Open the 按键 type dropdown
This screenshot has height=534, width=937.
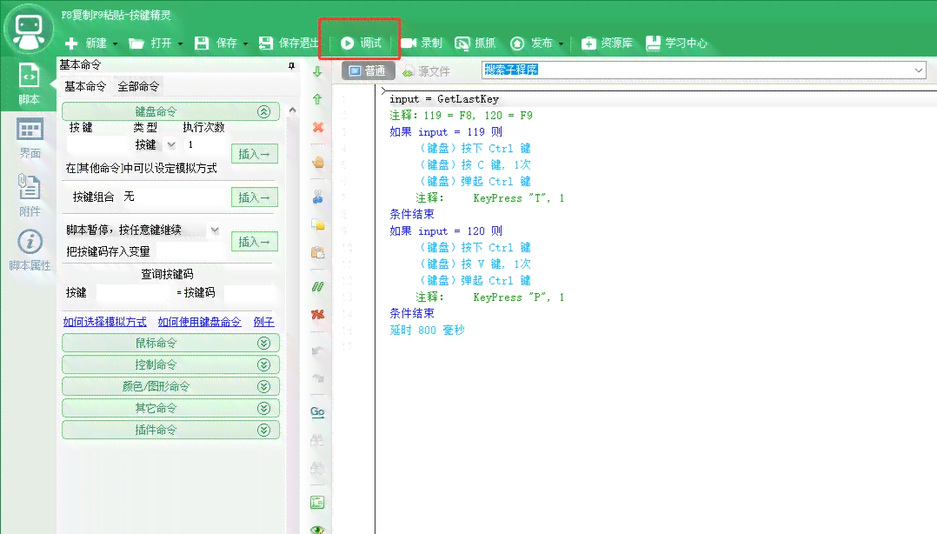point(171,144)
